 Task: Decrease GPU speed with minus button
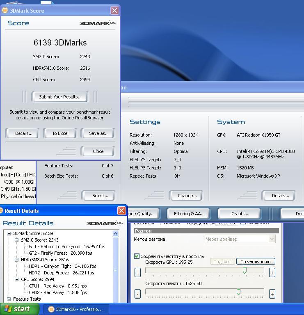point(137,273)
